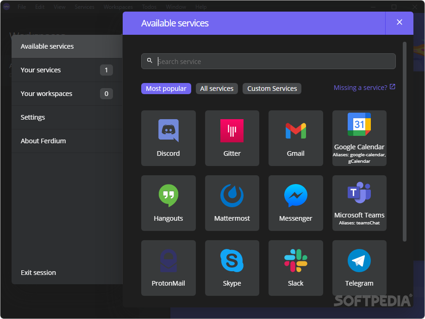Open the Services menu in menu bar
Viewport: 425px width, 319px height.
(x=84, y=6)
